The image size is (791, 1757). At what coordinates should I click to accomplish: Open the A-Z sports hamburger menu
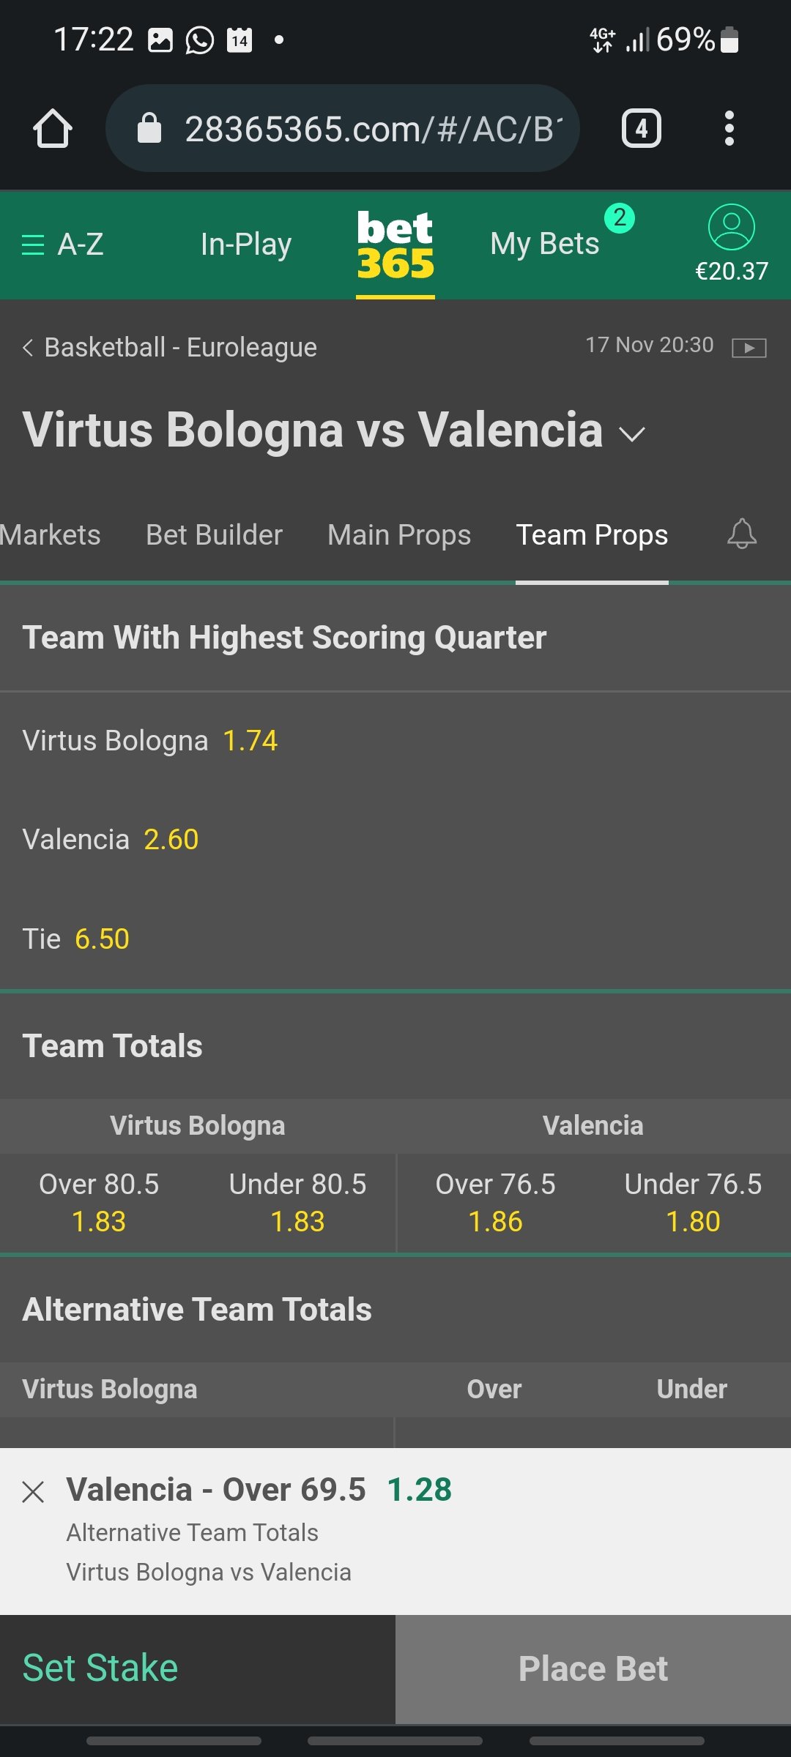pyautogui.click(x=63, y=245)
